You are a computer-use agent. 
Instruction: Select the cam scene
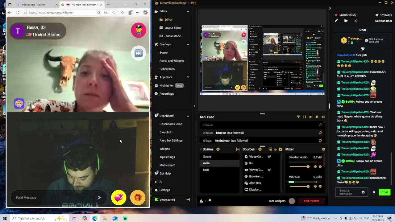point(220,170)
